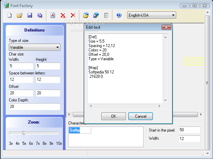Click the edit text notepad icon
The width and height of the screenshot is (213, 159).
point(106,15)
